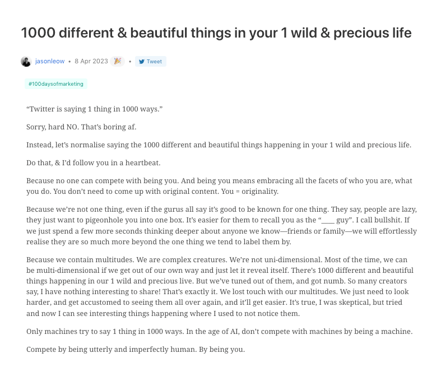This screenshot has width=441, height=367.
Task: Open the jasonleow author profile link
Action: pyautogui.click(x=49, y=62)
